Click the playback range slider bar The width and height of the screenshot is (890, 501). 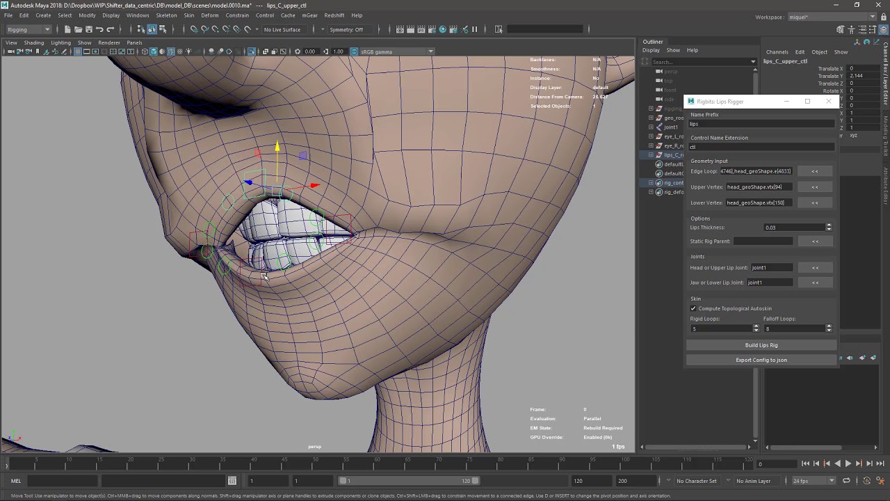(409, 481)
